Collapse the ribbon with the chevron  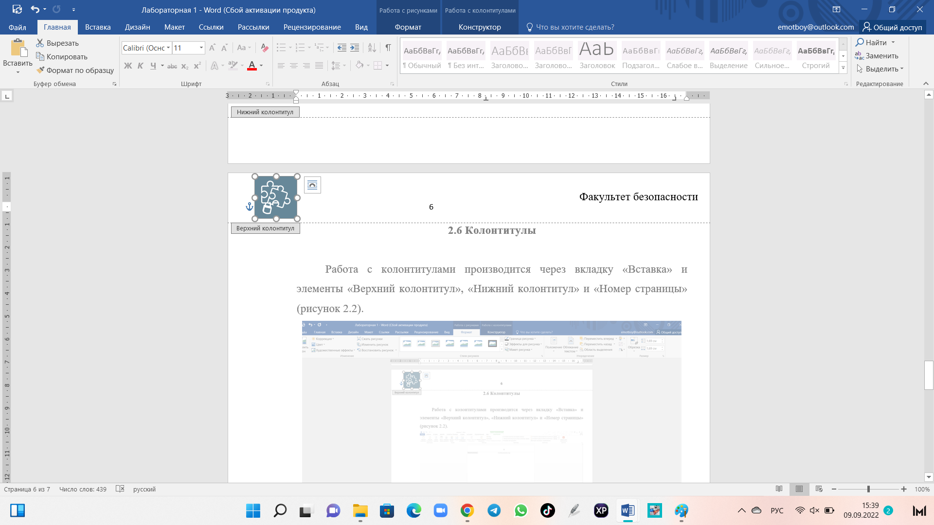(926, 84)
